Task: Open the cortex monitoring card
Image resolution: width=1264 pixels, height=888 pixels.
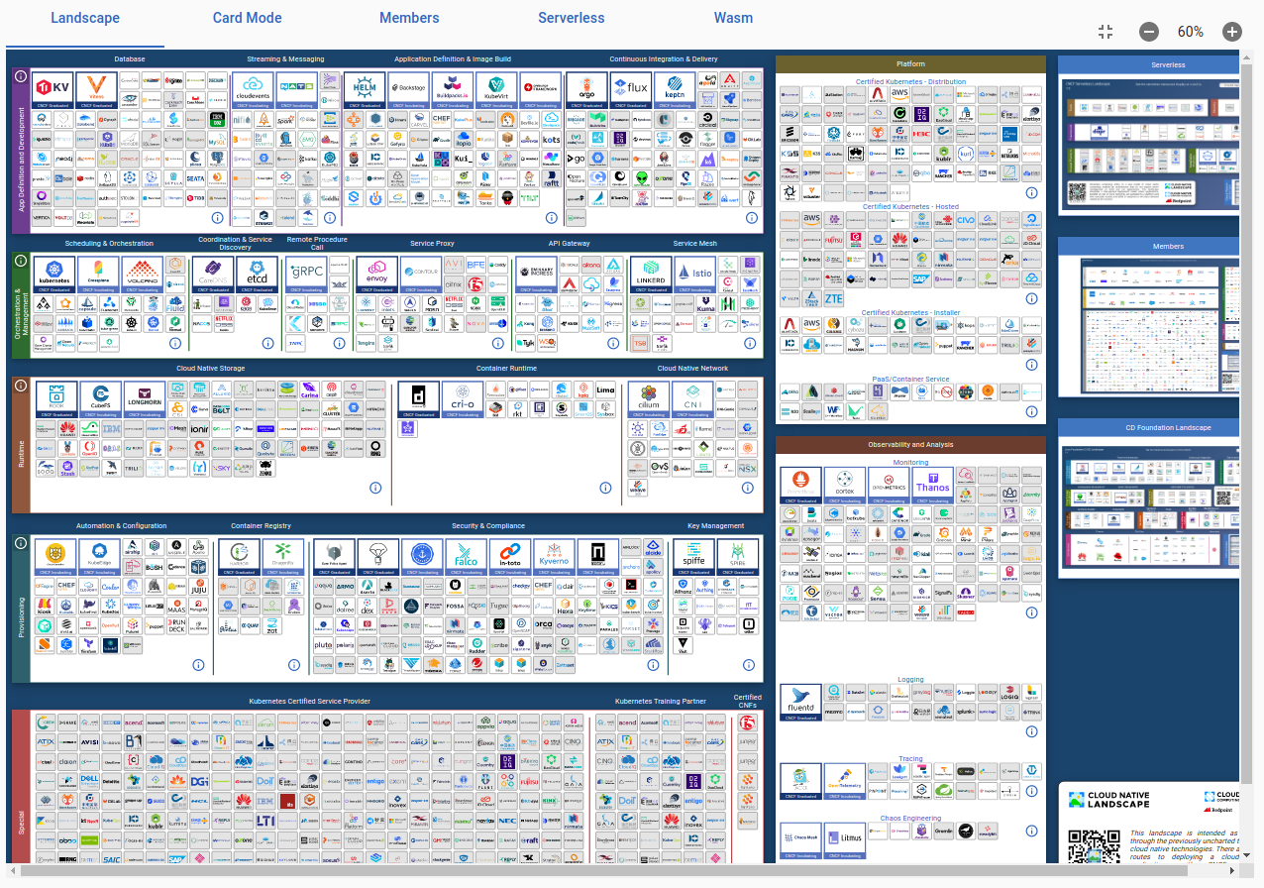Action: 844,487
